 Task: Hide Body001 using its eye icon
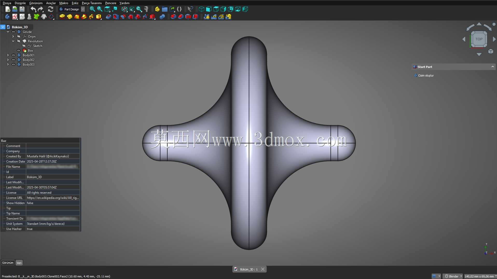[x=13, y=55]
